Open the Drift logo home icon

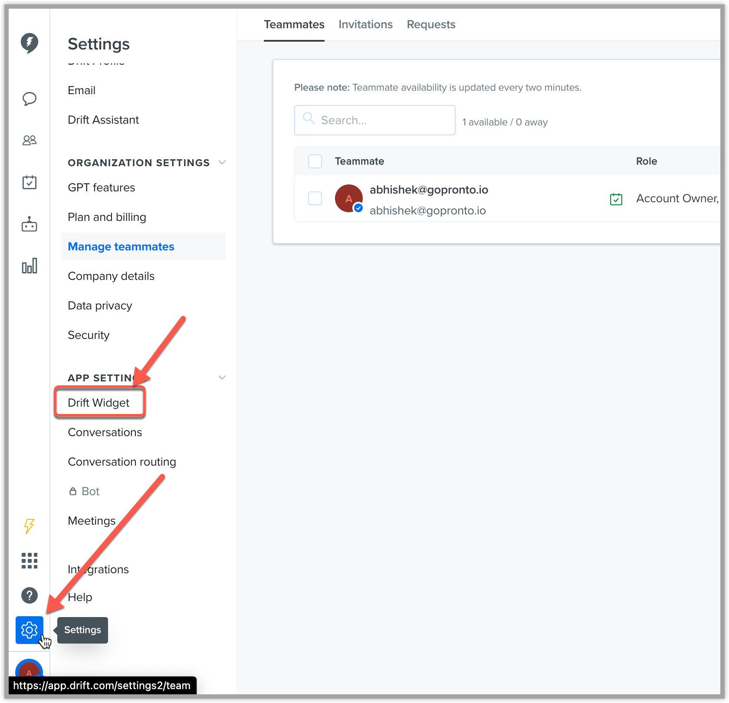coord(30,43)
